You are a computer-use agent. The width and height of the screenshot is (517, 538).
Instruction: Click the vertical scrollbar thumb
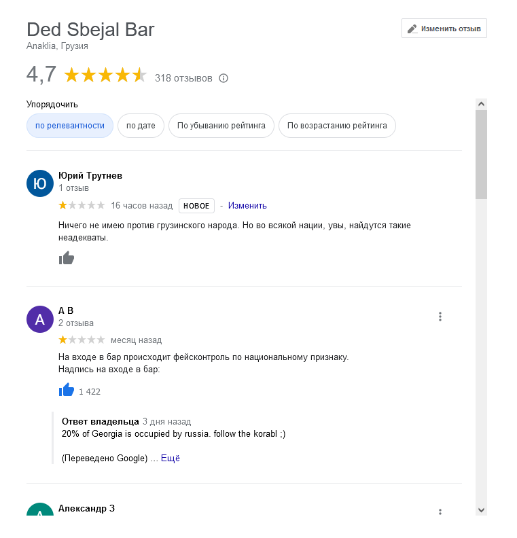(x=481, y=155)
